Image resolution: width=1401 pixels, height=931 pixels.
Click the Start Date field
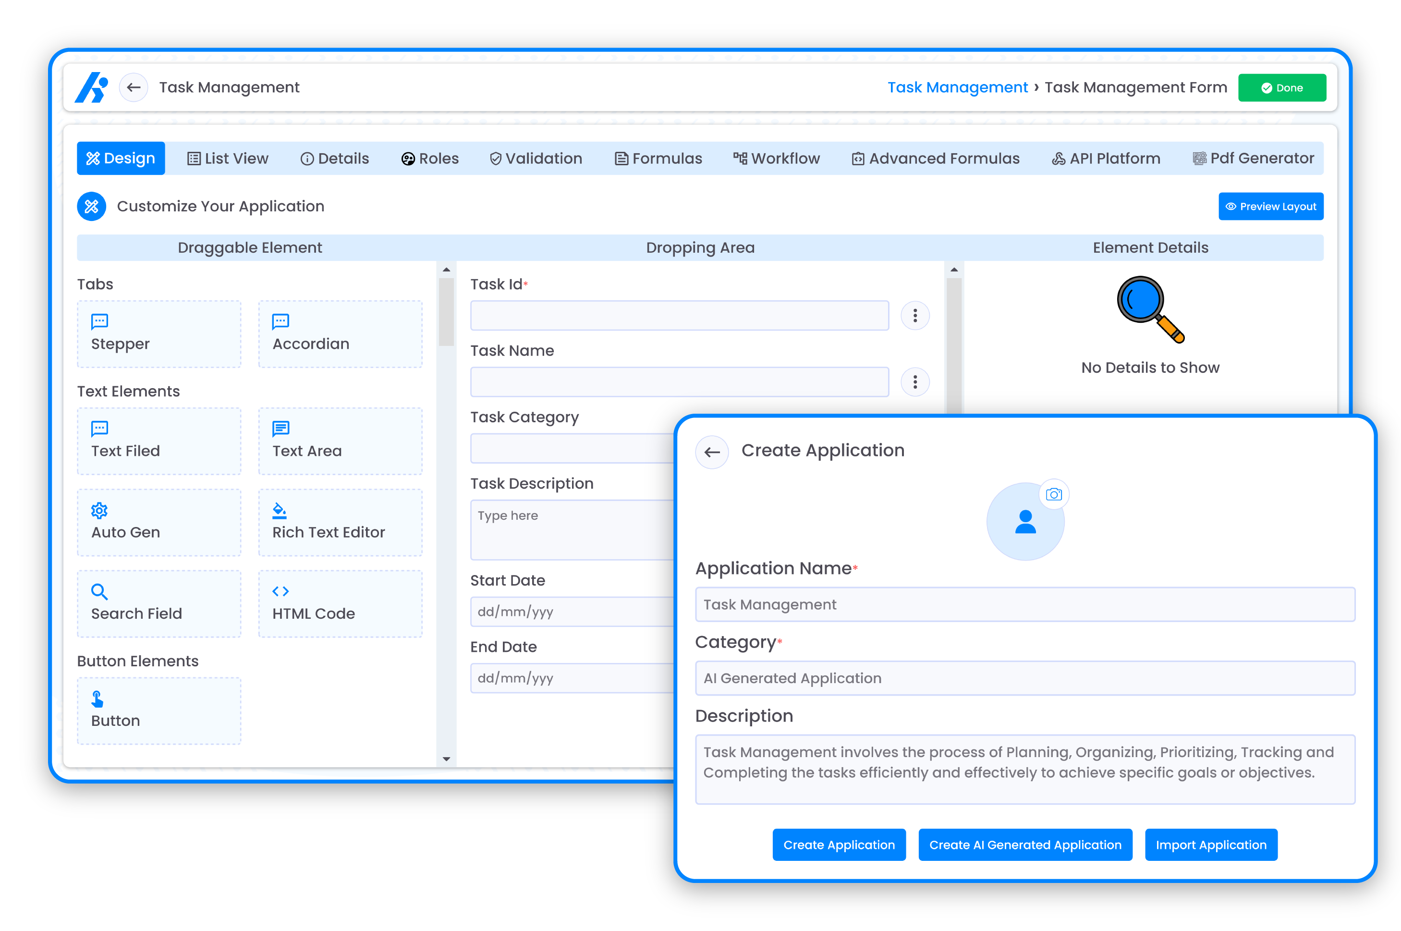tap(573, 612)
